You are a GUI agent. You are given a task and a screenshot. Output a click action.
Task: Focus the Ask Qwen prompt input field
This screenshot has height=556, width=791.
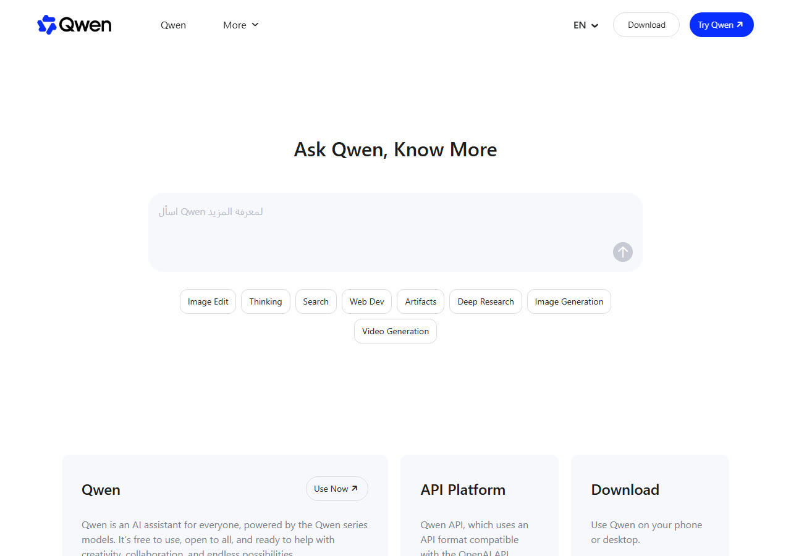(395, 232)
